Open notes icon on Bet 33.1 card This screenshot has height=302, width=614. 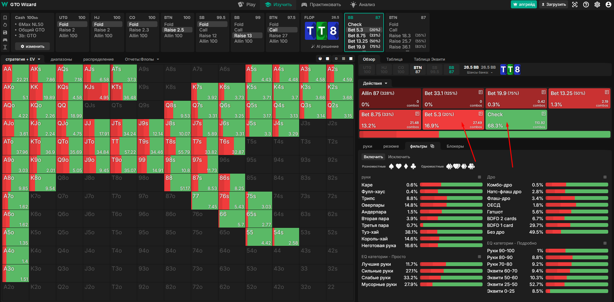(x=480, y=92)
